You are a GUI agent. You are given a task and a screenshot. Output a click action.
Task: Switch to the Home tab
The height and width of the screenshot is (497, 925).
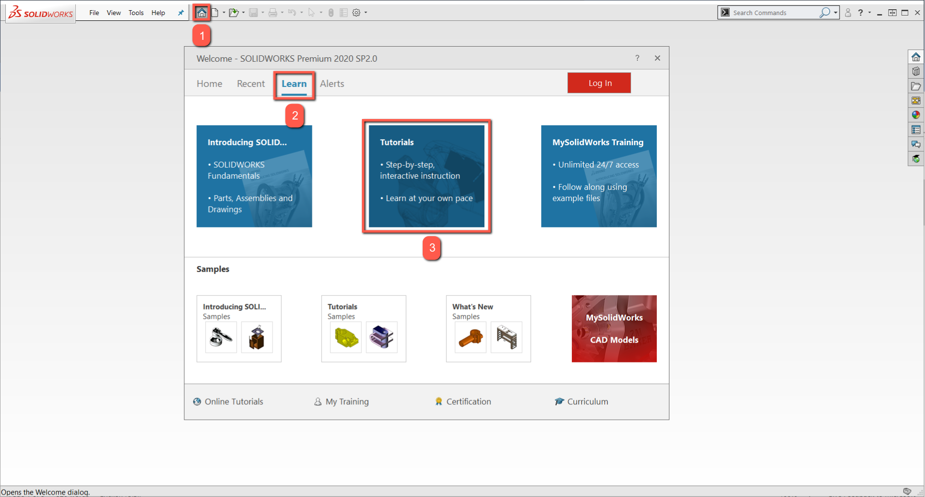[209, 84]
